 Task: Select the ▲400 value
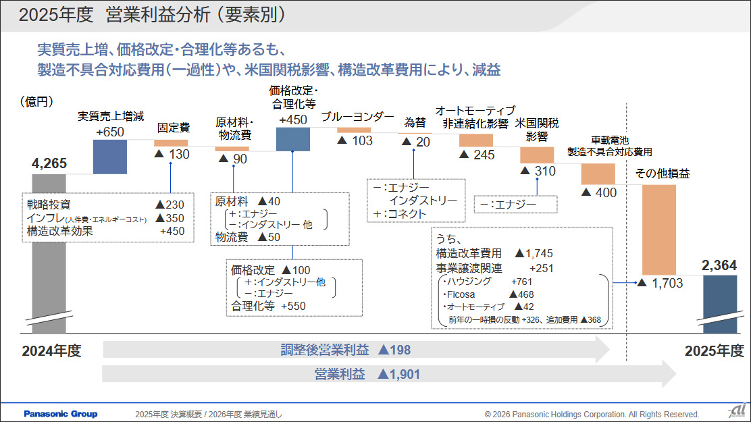pos(598,192)
